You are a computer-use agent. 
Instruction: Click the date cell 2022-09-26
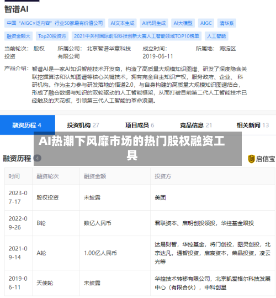(18, 223)
